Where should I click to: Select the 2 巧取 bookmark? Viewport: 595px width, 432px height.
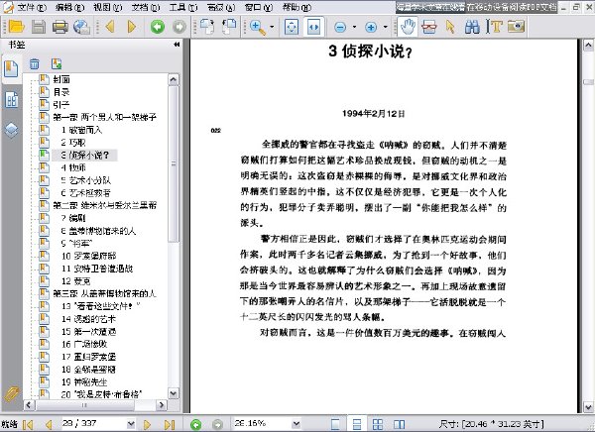pyautogui.click(x=73, y=143)
